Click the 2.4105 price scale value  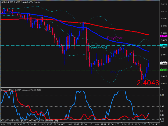click(164, 19)
